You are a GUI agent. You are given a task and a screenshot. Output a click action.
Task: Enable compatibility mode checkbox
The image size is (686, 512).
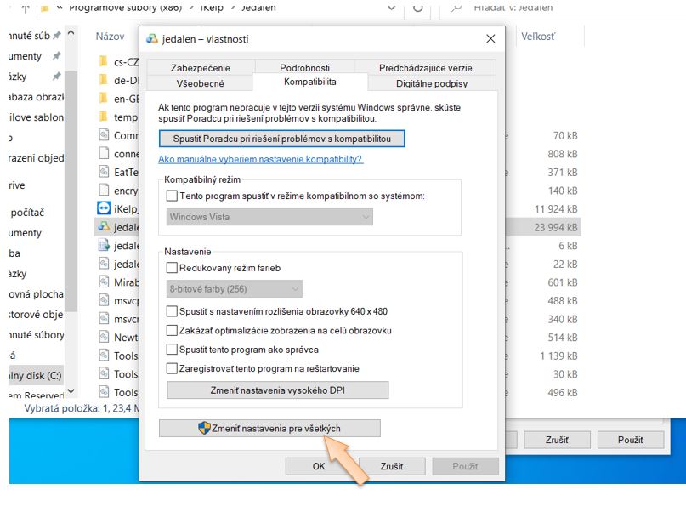click(x=173, y=196)
